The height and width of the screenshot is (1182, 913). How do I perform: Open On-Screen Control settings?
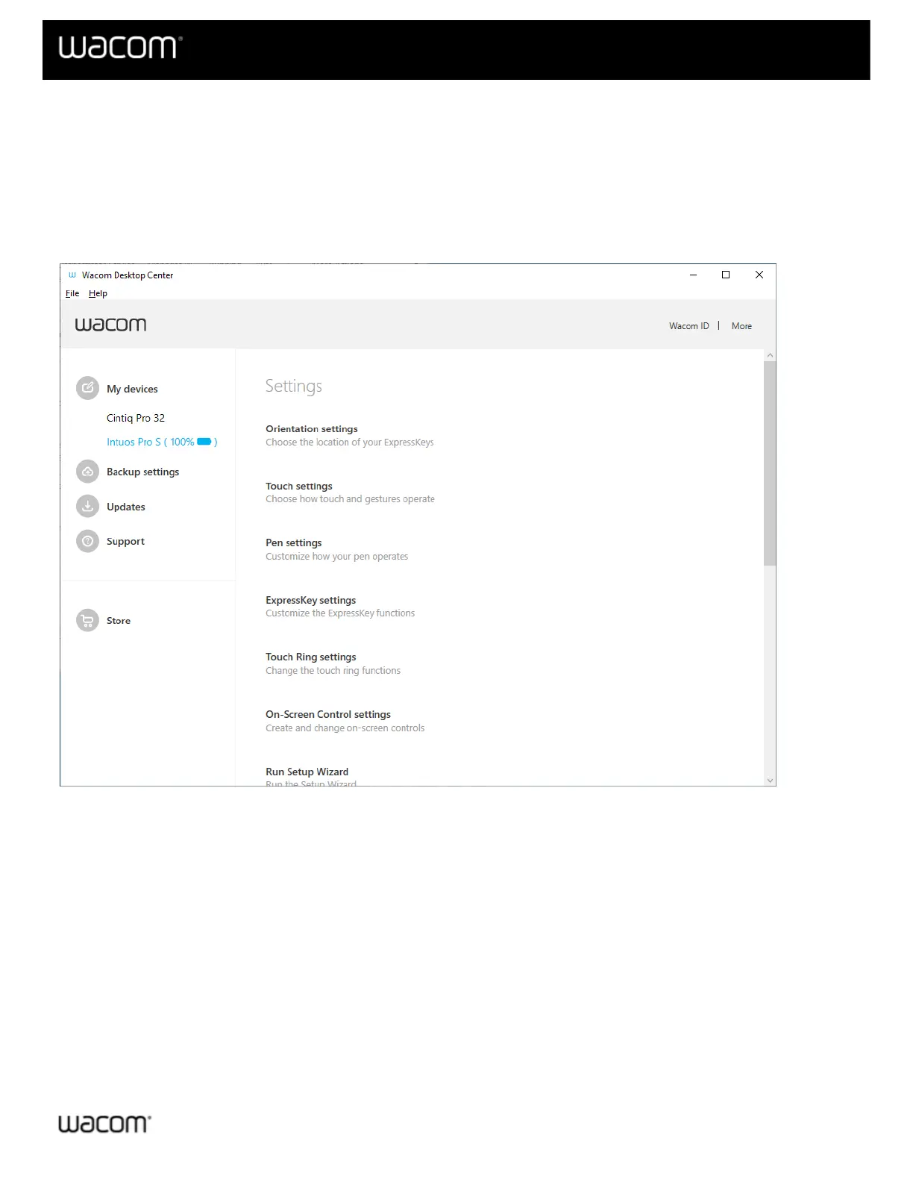[x=328, y=715]
